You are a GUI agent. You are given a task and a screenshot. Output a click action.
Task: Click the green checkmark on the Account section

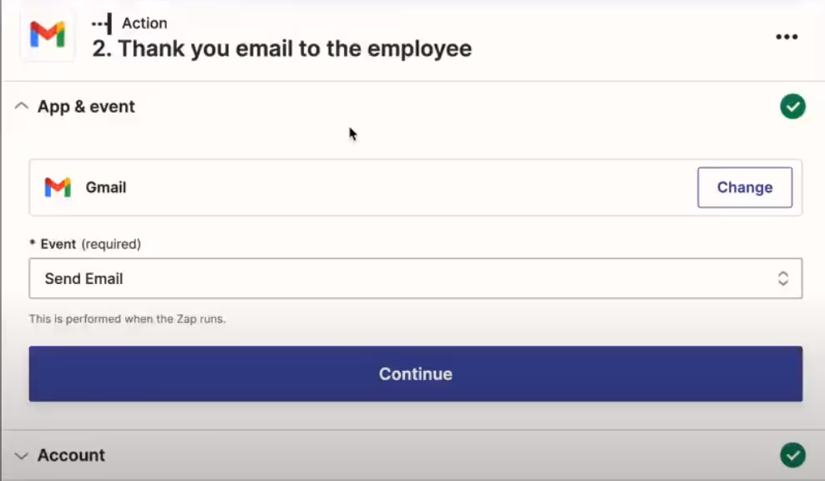(792, 455)
